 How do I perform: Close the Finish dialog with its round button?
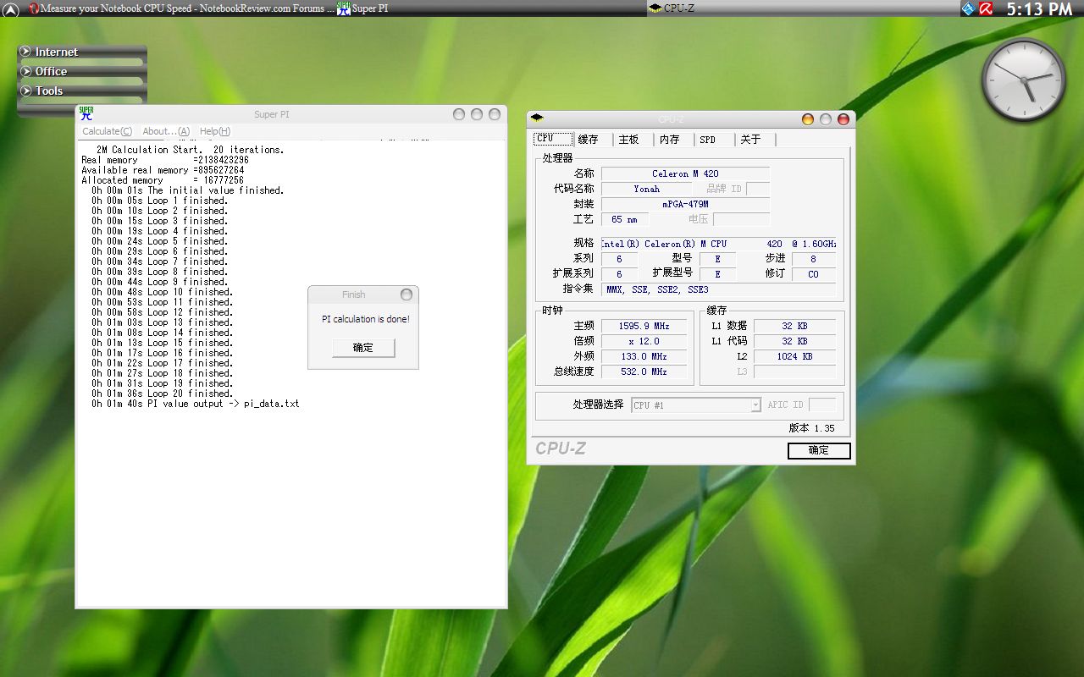tap(406, 294)
